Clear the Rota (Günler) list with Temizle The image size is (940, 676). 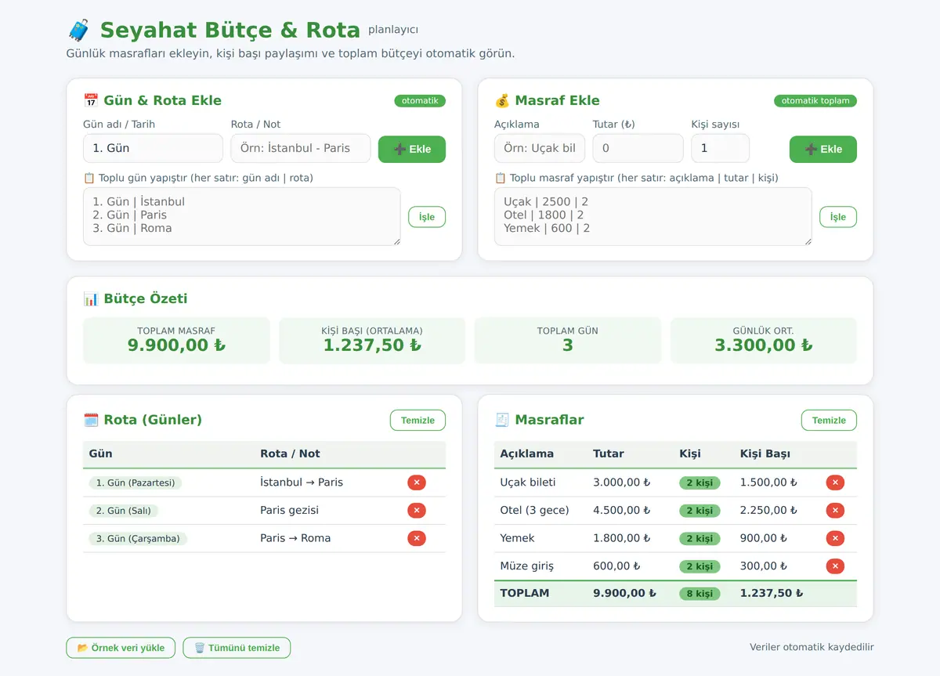tap(418, 421)
